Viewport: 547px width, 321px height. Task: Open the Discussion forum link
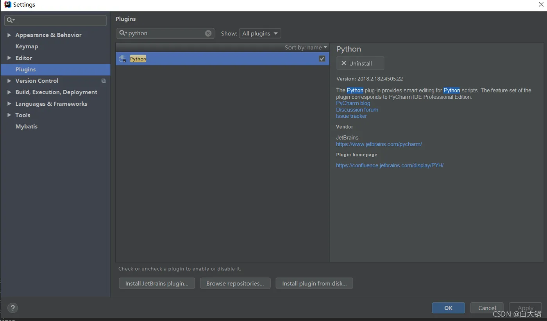point(357,110)
